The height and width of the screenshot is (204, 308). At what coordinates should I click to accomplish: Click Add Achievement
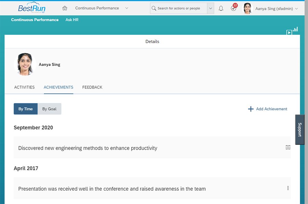[271, 109]
